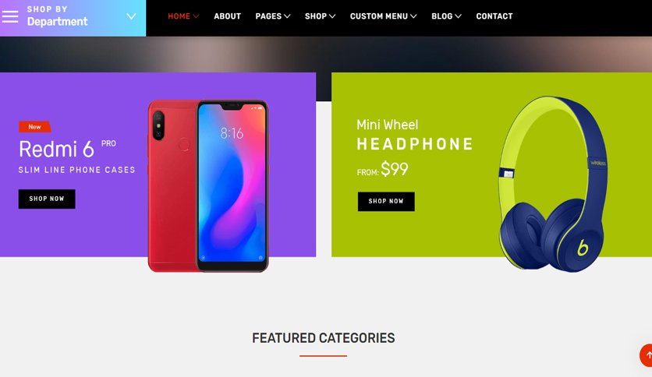This screenshot has height=377, width=652.
Task: Open the hamburger menu icon
Action: (x=10, y=16)
